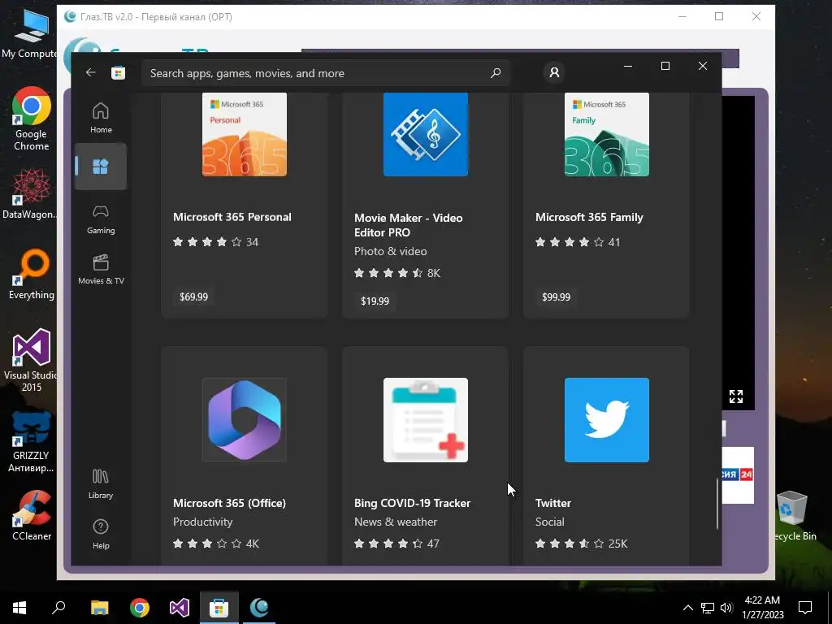This screenshot has width=832, height=624.
Task: Select Everything desktop shortcut
Action: [x=32, y=275]
